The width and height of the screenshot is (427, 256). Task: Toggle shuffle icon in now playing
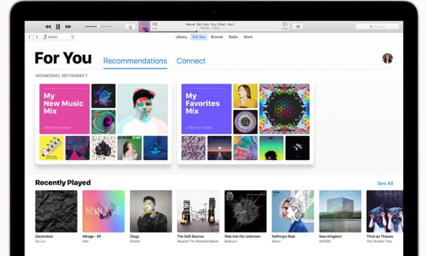pyautogui.click(x=154, y=24)
